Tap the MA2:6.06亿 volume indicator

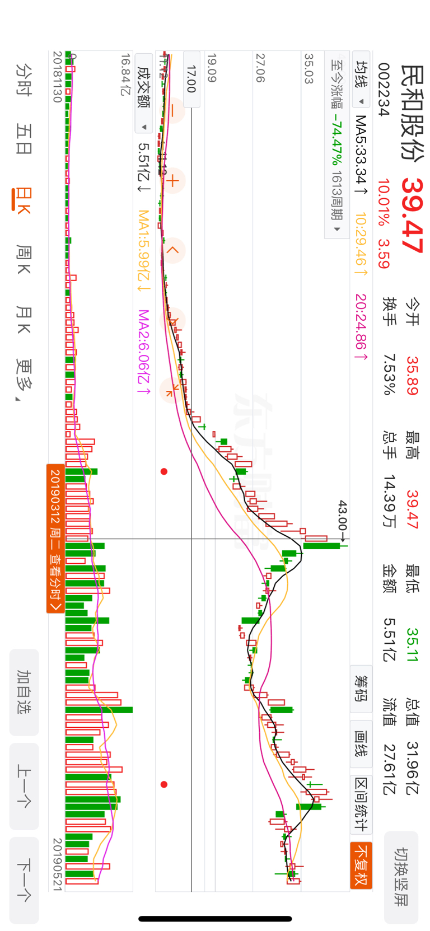143,352
